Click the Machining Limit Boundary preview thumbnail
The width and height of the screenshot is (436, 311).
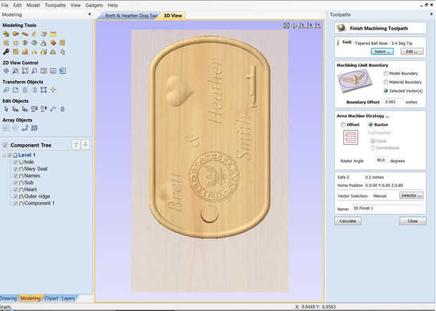pos(354,81)
